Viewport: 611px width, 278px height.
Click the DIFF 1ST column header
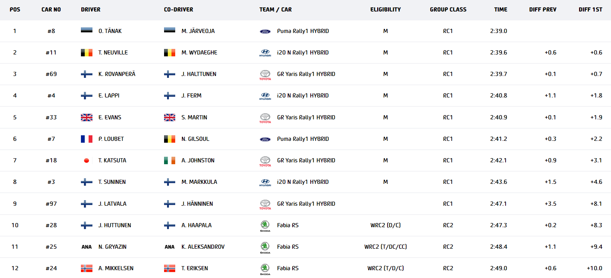(590, 10)
